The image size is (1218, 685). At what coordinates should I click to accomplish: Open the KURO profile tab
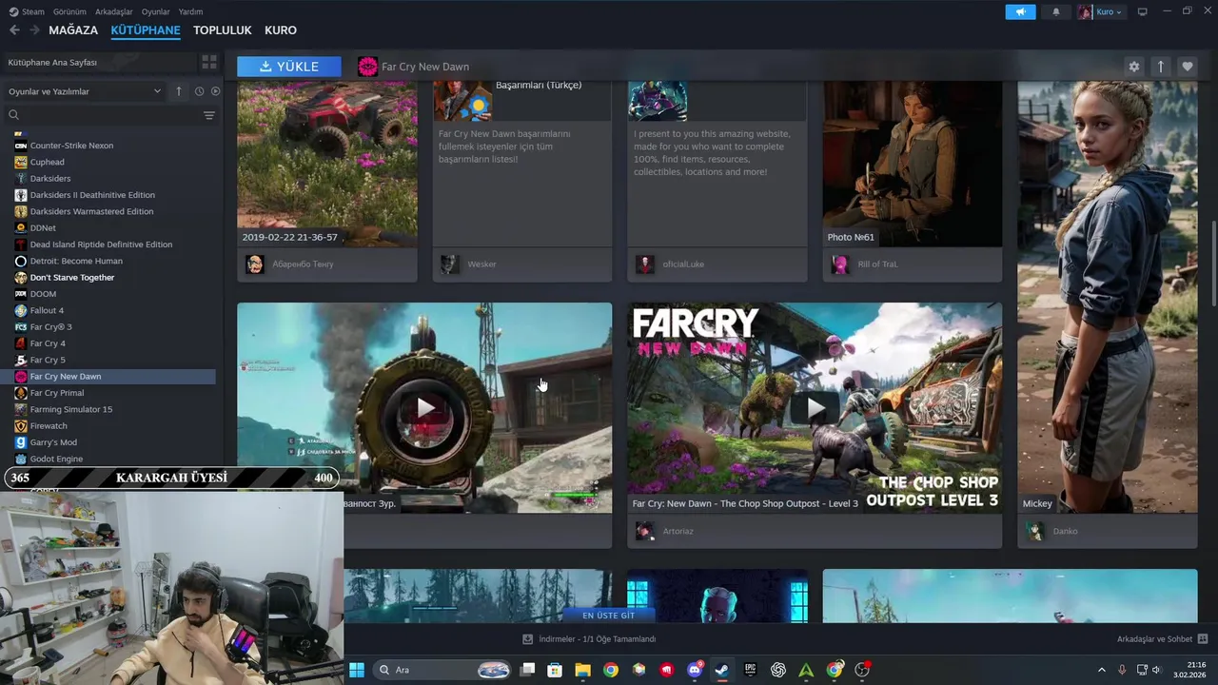(281, 30)
